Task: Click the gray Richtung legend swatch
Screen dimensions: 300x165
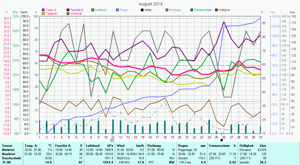Action: click(x=167, y=10)
